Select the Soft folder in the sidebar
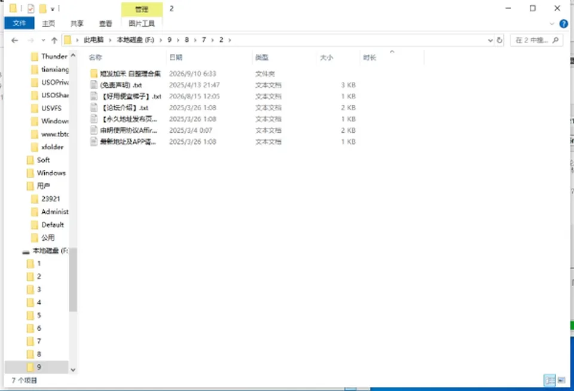Image resolution: width=574 pixels, height=391 pixels. (38, 160)
